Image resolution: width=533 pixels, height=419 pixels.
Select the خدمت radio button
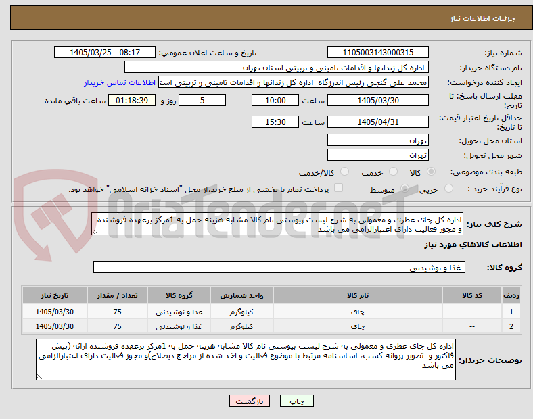click(393, 172)
